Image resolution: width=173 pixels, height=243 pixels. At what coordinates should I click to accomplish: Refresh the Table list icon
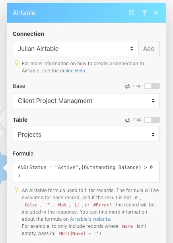[127, 120]
